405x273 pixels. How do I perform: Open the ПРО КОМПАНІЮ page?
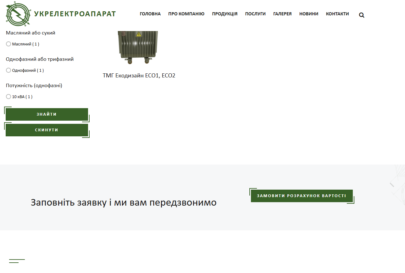coord(186,14)
